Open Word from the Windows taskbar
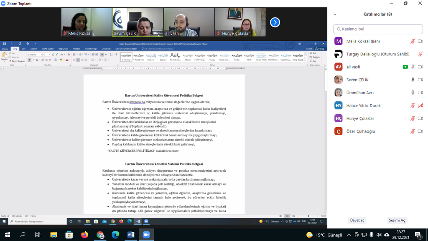428x241 pixels. pyautogui.click(x=130, y=235)
